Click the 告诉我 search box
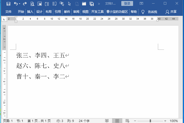The height and width of the screenshot is (123, 184). (153, 12)
